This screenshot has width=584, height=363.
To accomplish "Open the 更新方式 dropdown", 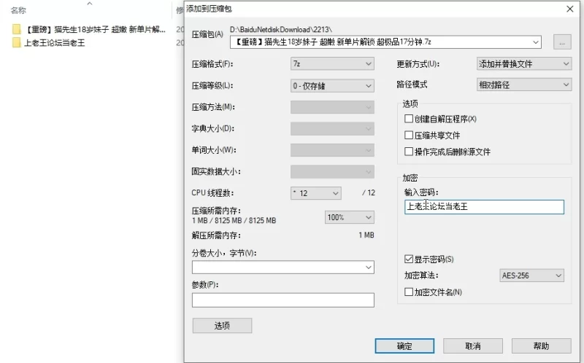I will 523,64.
